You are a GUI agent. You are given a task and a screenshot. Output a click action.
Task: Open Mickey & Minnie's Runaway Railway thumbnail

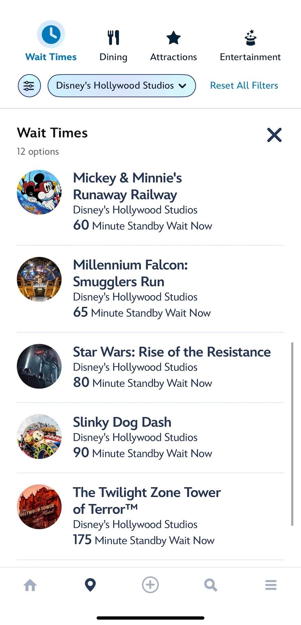pos(39,192)
